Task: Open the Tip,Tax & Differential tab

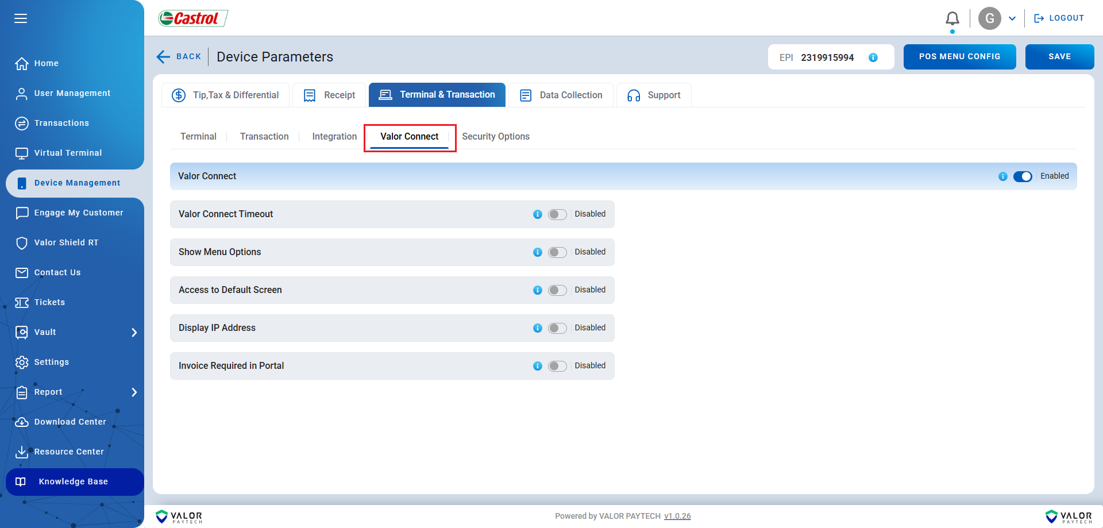Action: coord(225,95)
